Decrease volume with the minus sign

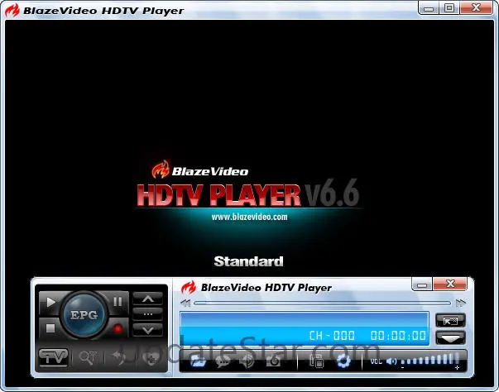[402, 368]
